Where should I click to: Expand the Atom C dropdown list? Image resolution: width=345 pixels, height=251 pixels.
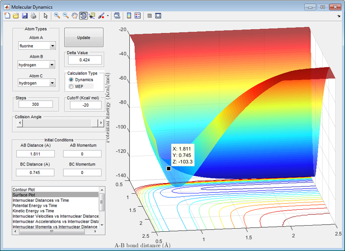pyautogui.click(x=37, y=83)
